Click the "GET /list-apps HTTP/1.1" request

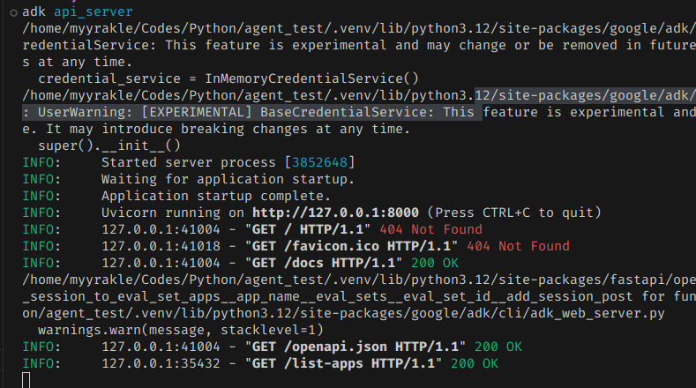click(356, 363)
